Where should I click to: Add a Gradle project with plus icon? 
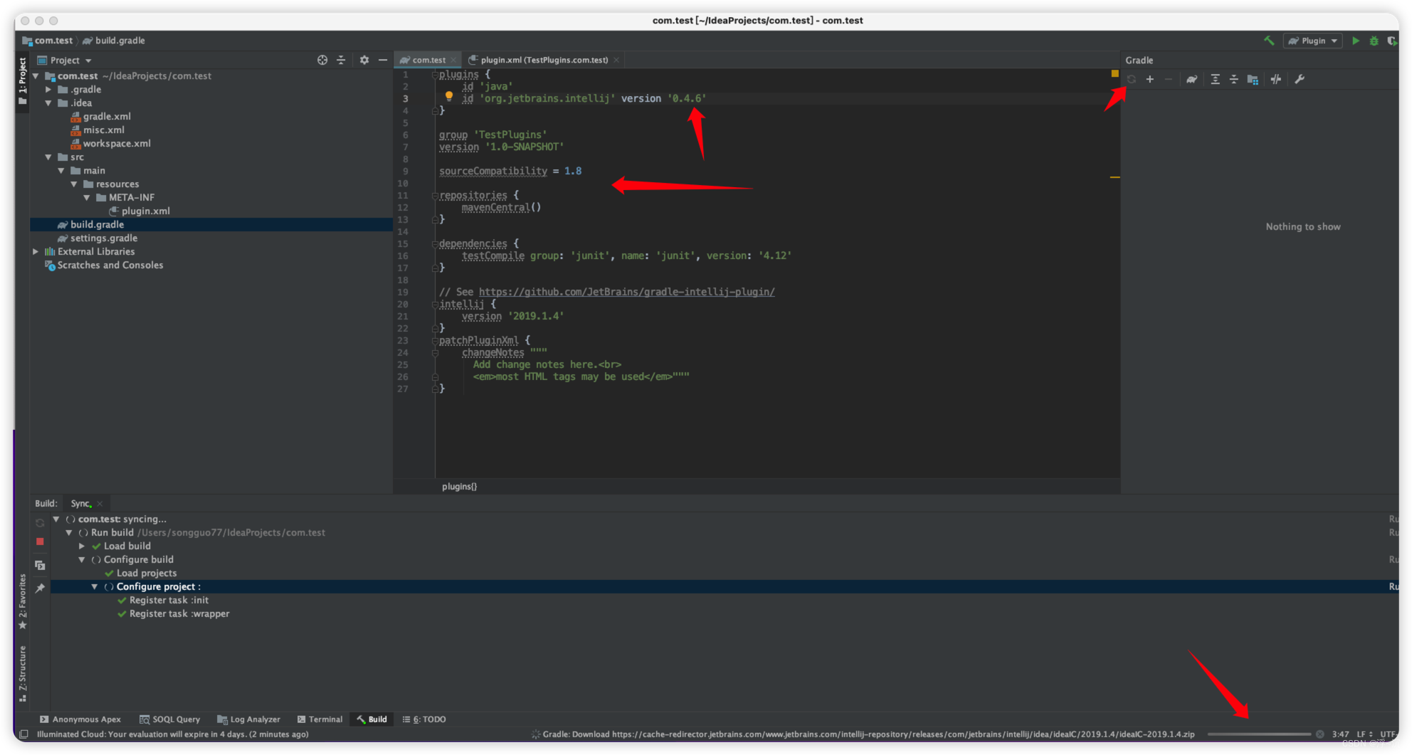pyautogui.click(x=1149, y=79)
